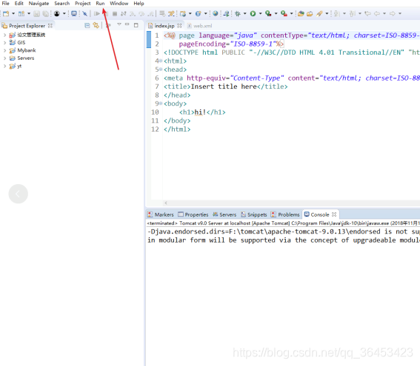Screen dimensions: 420x366
Task: Open Project Explorer View Menu triangle
Action: (x=119, y=24)
